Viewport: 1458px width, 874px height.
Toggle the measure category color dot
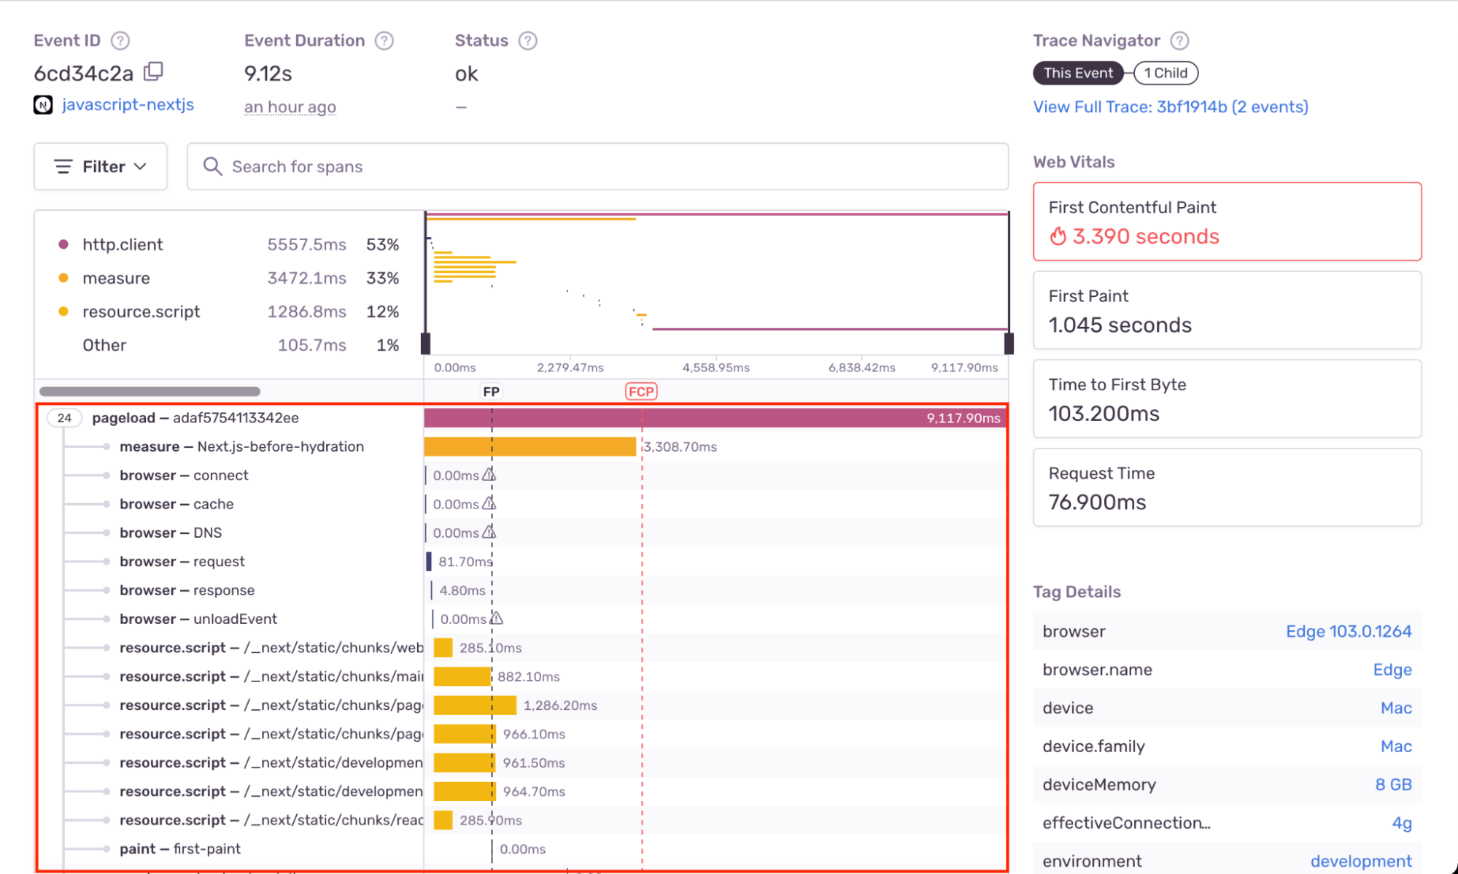[x=63, y=278]
